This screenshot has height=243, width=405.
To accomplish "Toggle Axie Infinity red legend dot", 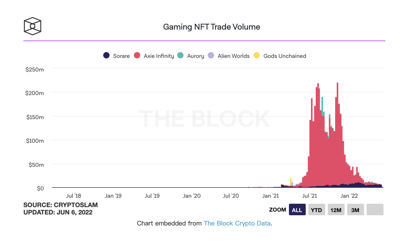I will [137, 55].
